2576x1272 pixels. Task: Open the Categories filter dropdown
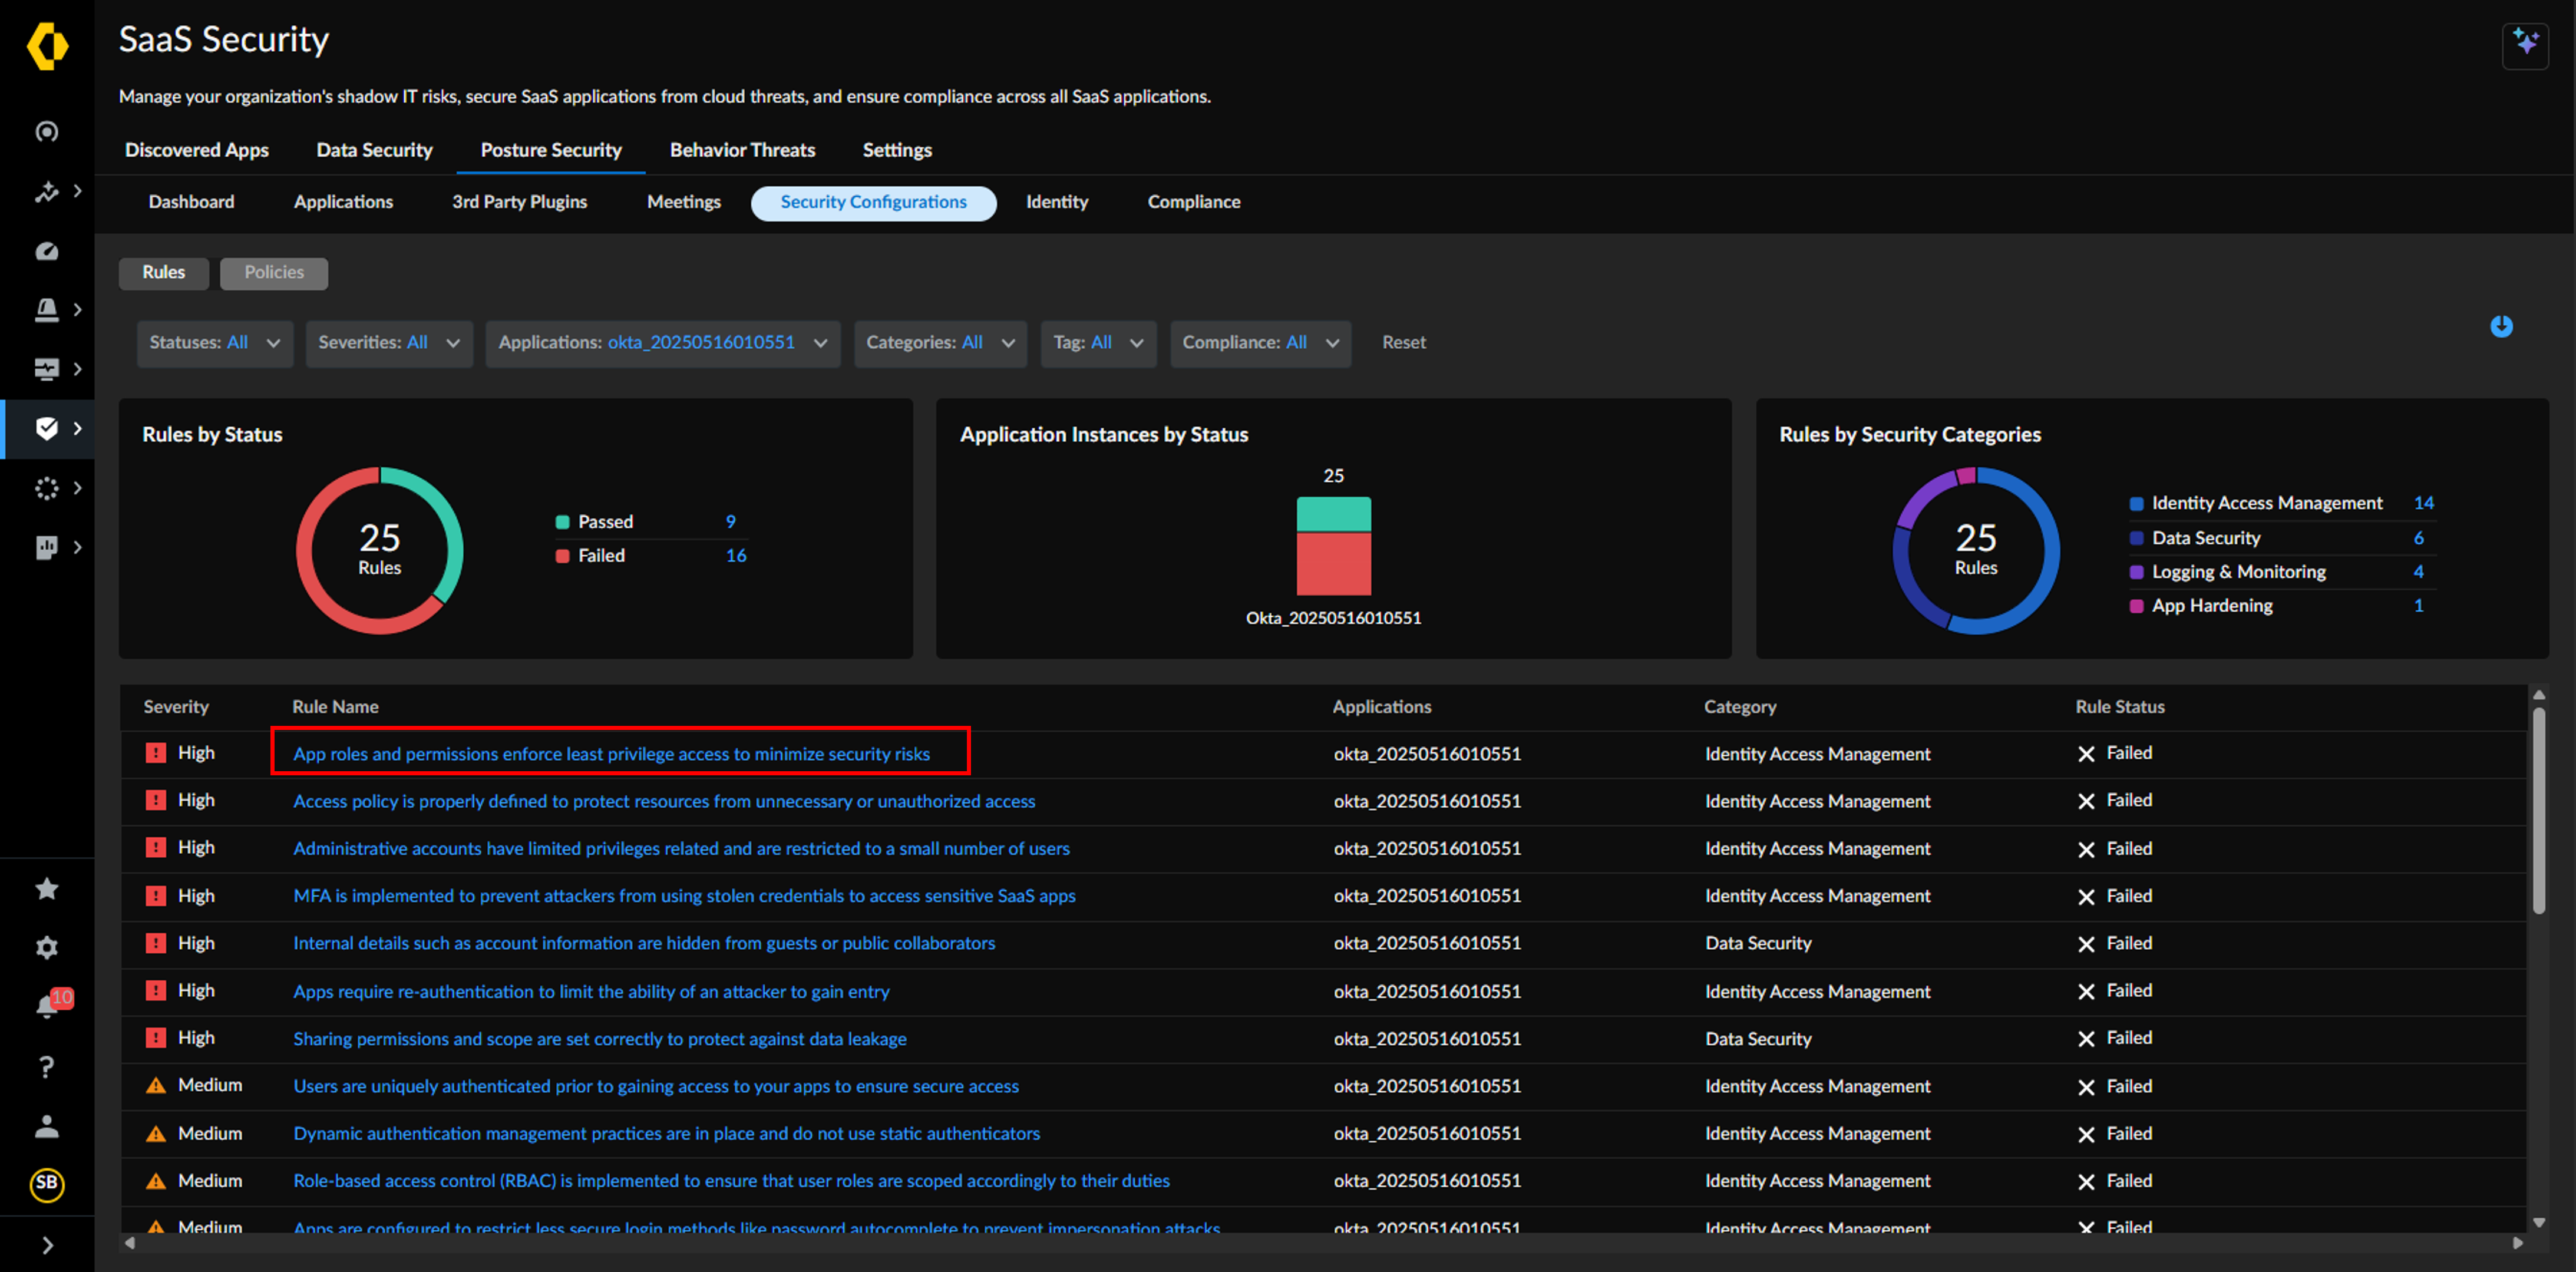[x=940, y=343]
